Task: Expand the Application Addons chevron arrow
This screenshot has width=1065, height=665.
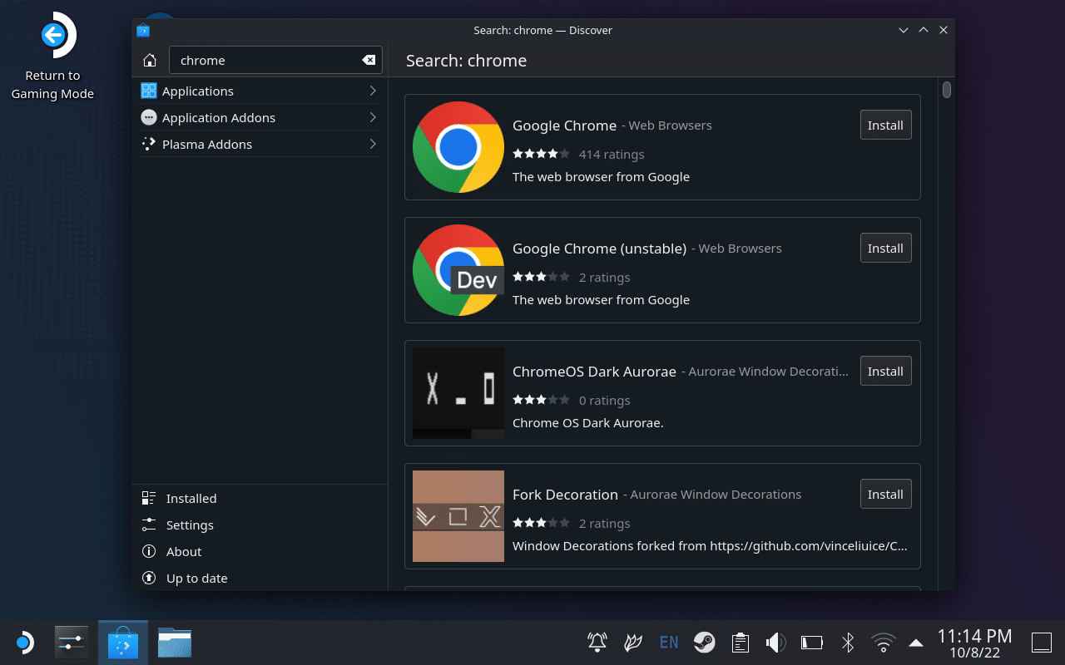Action: coord(372,117)
